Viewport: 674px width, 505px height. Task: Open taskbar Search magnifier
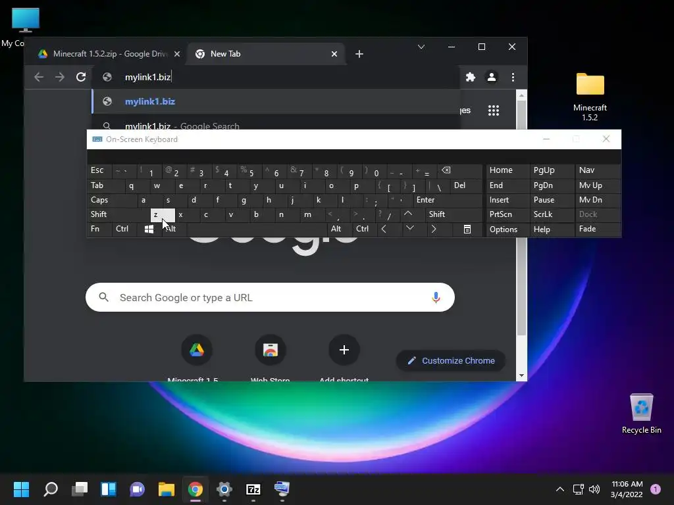[51, 489]
